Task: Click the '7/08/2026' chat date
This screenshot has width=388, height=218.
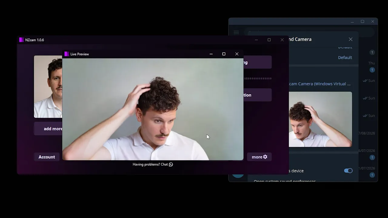Action: (x=367, y=133)
